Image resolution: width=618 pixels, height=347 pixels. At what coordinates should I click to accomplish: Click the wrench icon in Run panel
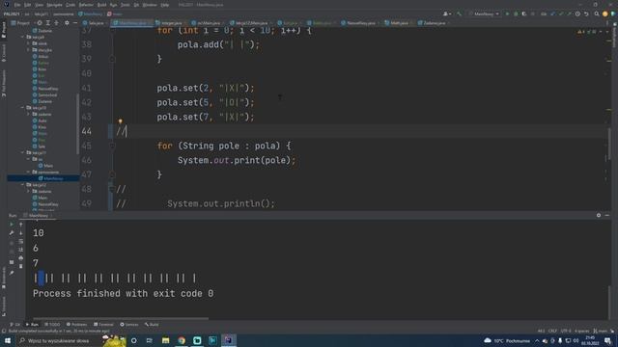(x=12, y=233)
